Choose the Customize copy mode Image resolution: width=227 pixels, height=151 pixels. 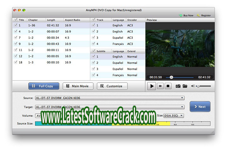click(112, 86)
